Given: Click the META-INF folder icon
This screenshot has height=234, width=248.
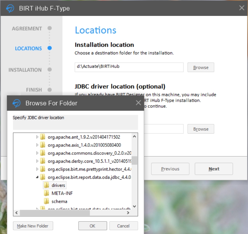Looking at the screenshot, I should coord(46,193).
